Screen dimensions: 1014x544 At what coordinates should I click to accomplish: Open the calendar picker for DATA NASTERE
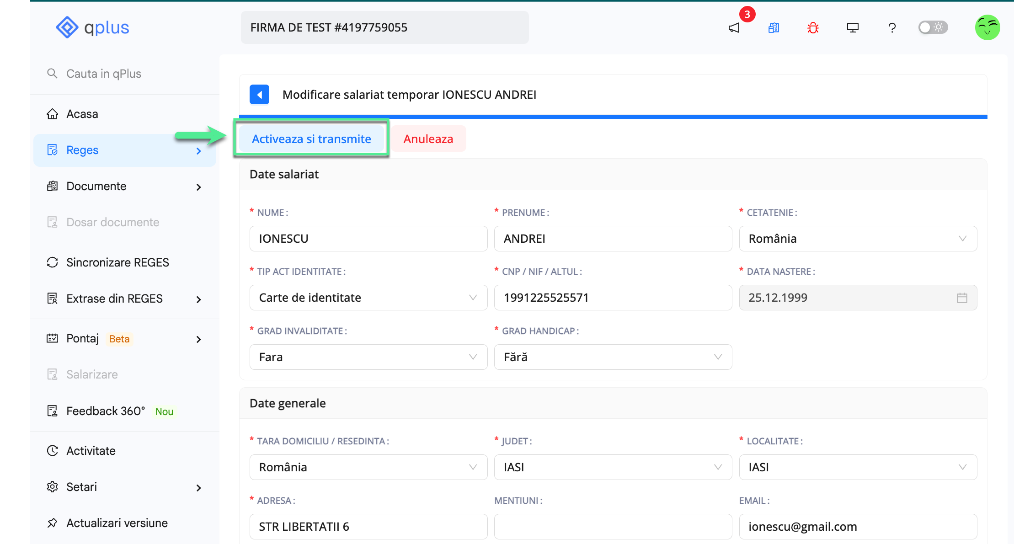point(962,297)
